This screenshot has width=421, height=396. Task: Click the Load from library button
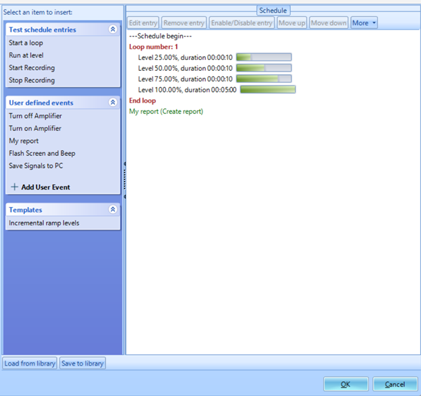(30, 364)
